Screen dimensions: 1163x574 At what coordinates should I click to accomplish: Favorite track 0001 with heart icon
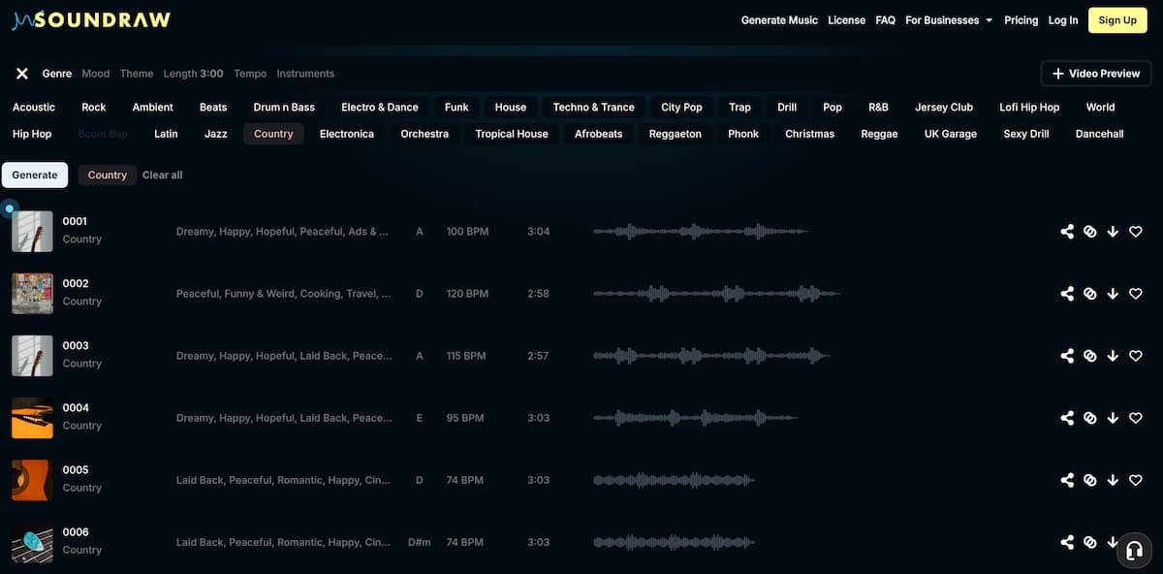1136,232
